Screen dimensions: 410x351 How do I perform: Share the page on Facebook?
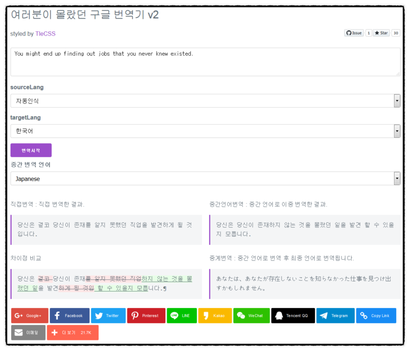tap(69, 315)
